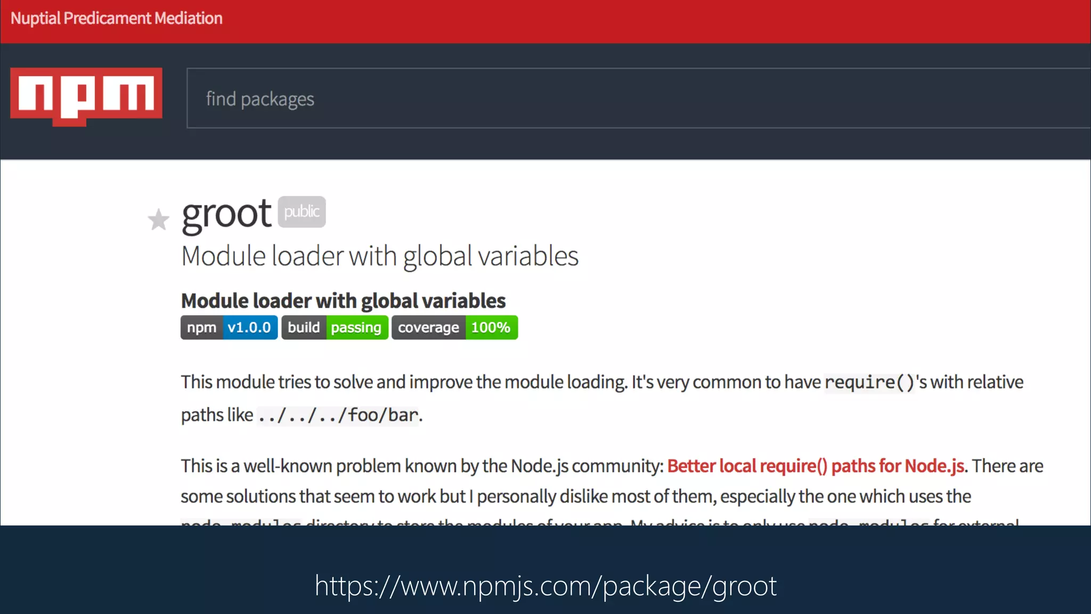Click the partially hidden node_modules code text
Image resolution: width=1091 pixels, height=614 pixels.
click(241, 522)
